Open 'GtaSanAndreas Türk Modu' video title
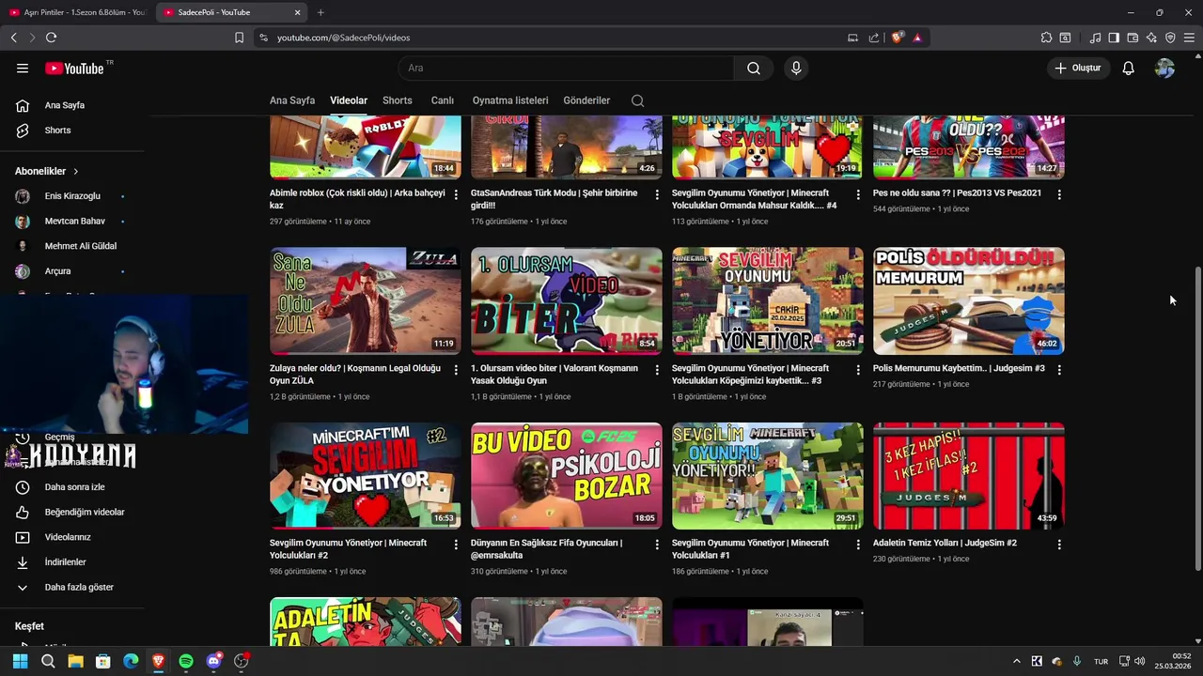 tap(555, 199)
